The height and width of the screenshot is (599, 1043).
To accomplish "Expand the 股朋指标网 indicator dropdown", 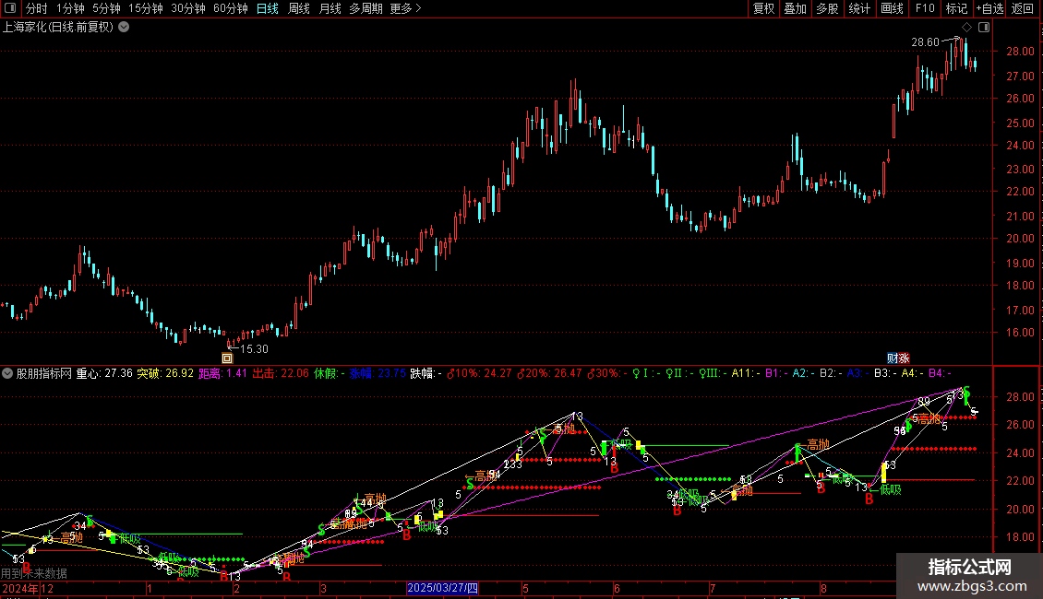I will click(7, 373).
